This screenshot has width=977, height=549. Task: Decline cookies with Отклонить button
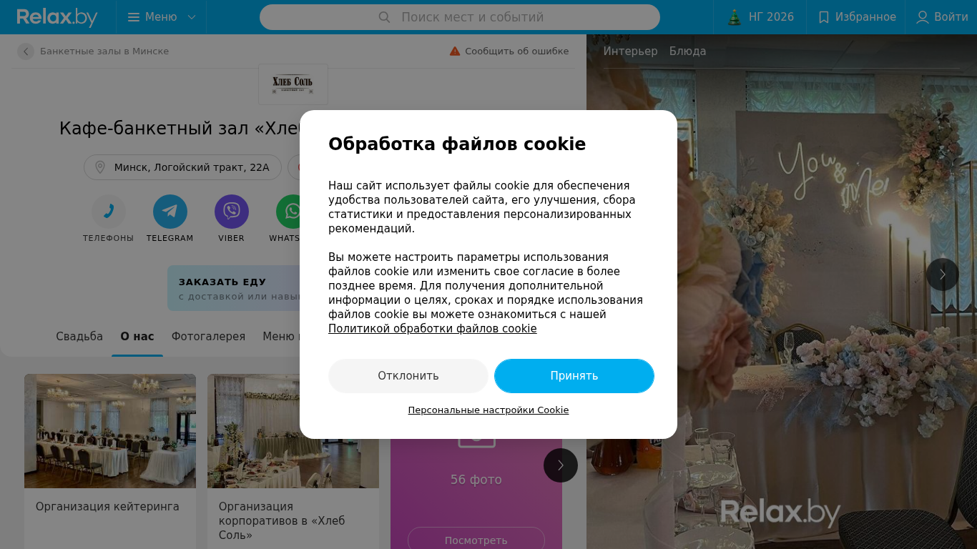pos(408,376)
